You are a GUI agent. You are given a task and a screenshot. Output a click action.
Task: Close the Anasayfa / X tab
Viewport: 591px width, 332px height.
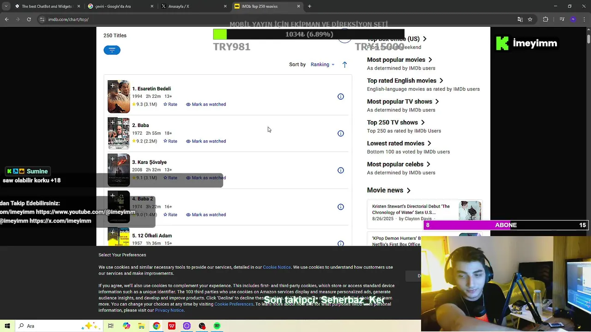point(225,6)
